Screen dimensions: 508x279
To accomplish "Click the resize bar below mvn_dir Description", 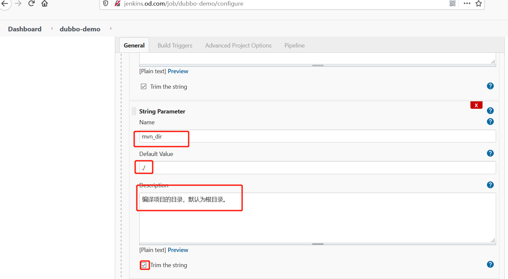I will click(318, 244).
